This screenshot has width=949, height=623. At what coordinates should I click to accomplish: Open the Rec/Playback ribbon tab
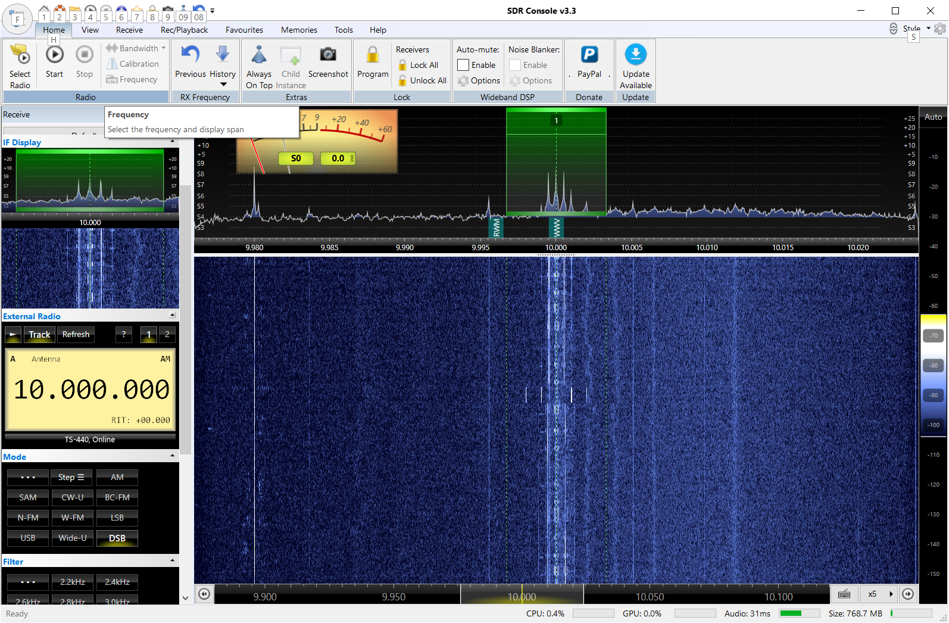[184, 30]
